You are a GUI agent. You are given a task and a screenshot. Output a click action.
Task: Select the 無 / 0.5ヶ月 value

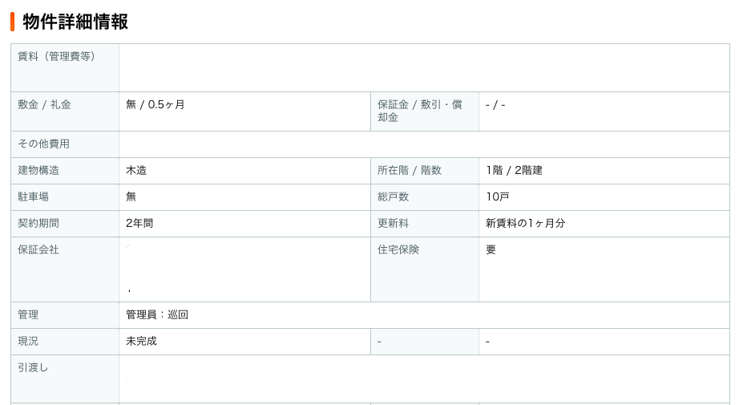pos(155,105)
